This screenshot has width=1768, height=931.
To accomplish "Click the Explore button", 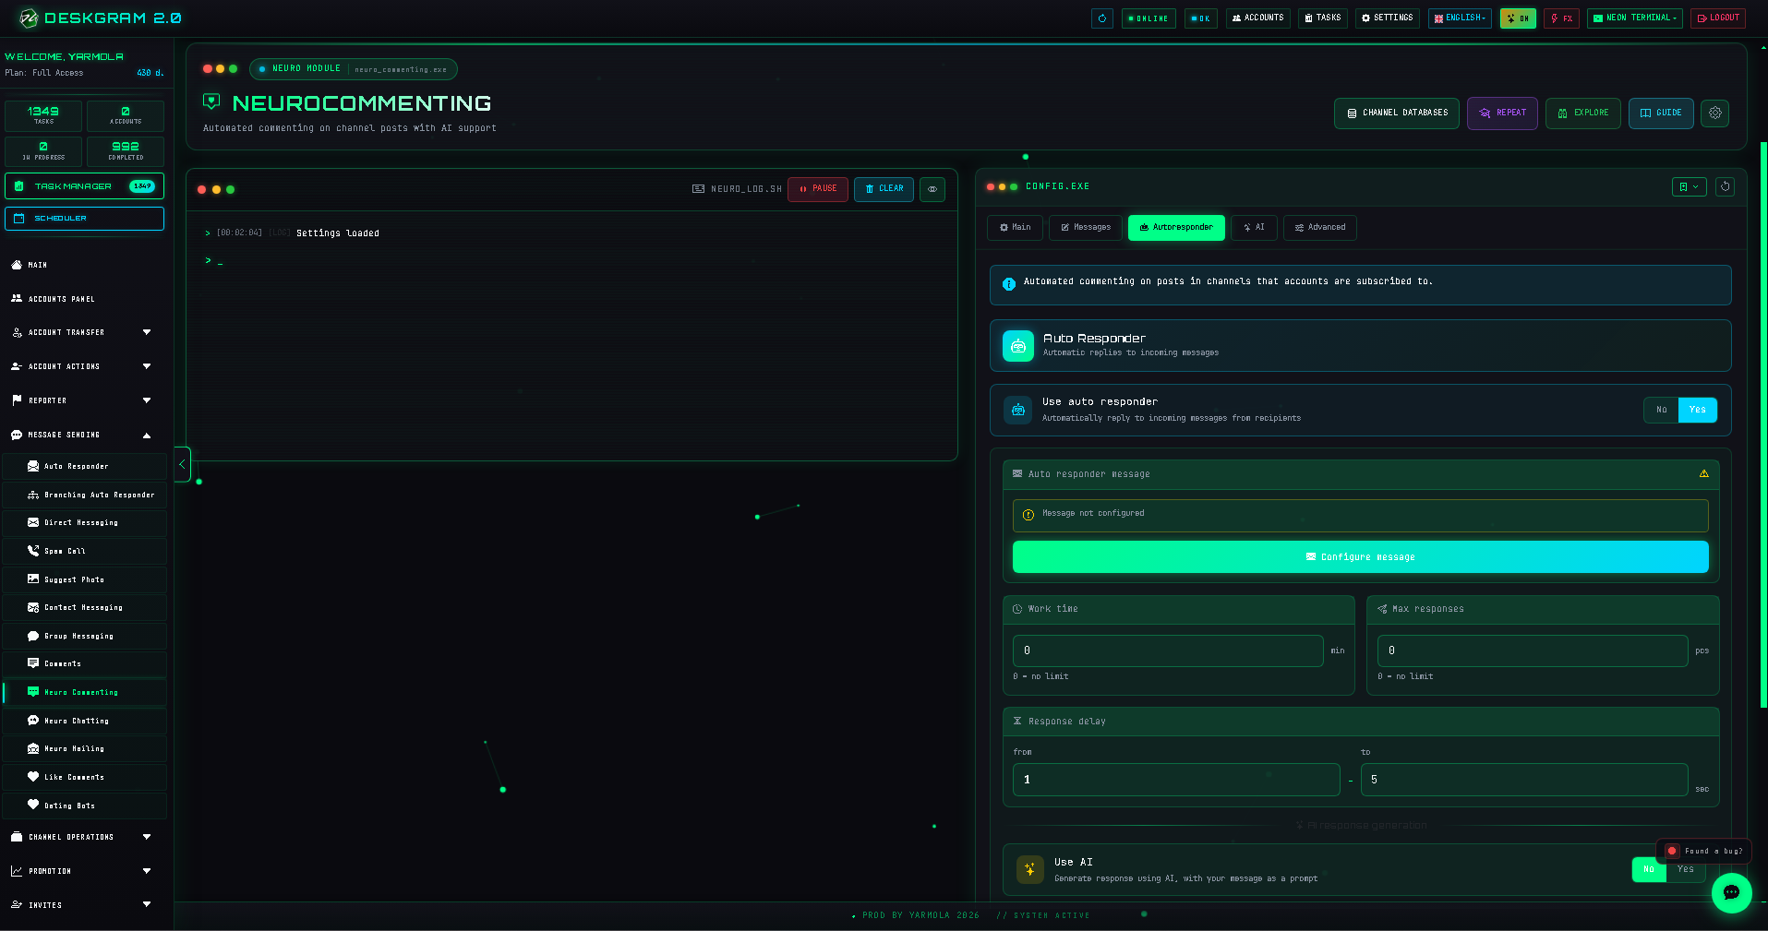I will point(1582,113).
